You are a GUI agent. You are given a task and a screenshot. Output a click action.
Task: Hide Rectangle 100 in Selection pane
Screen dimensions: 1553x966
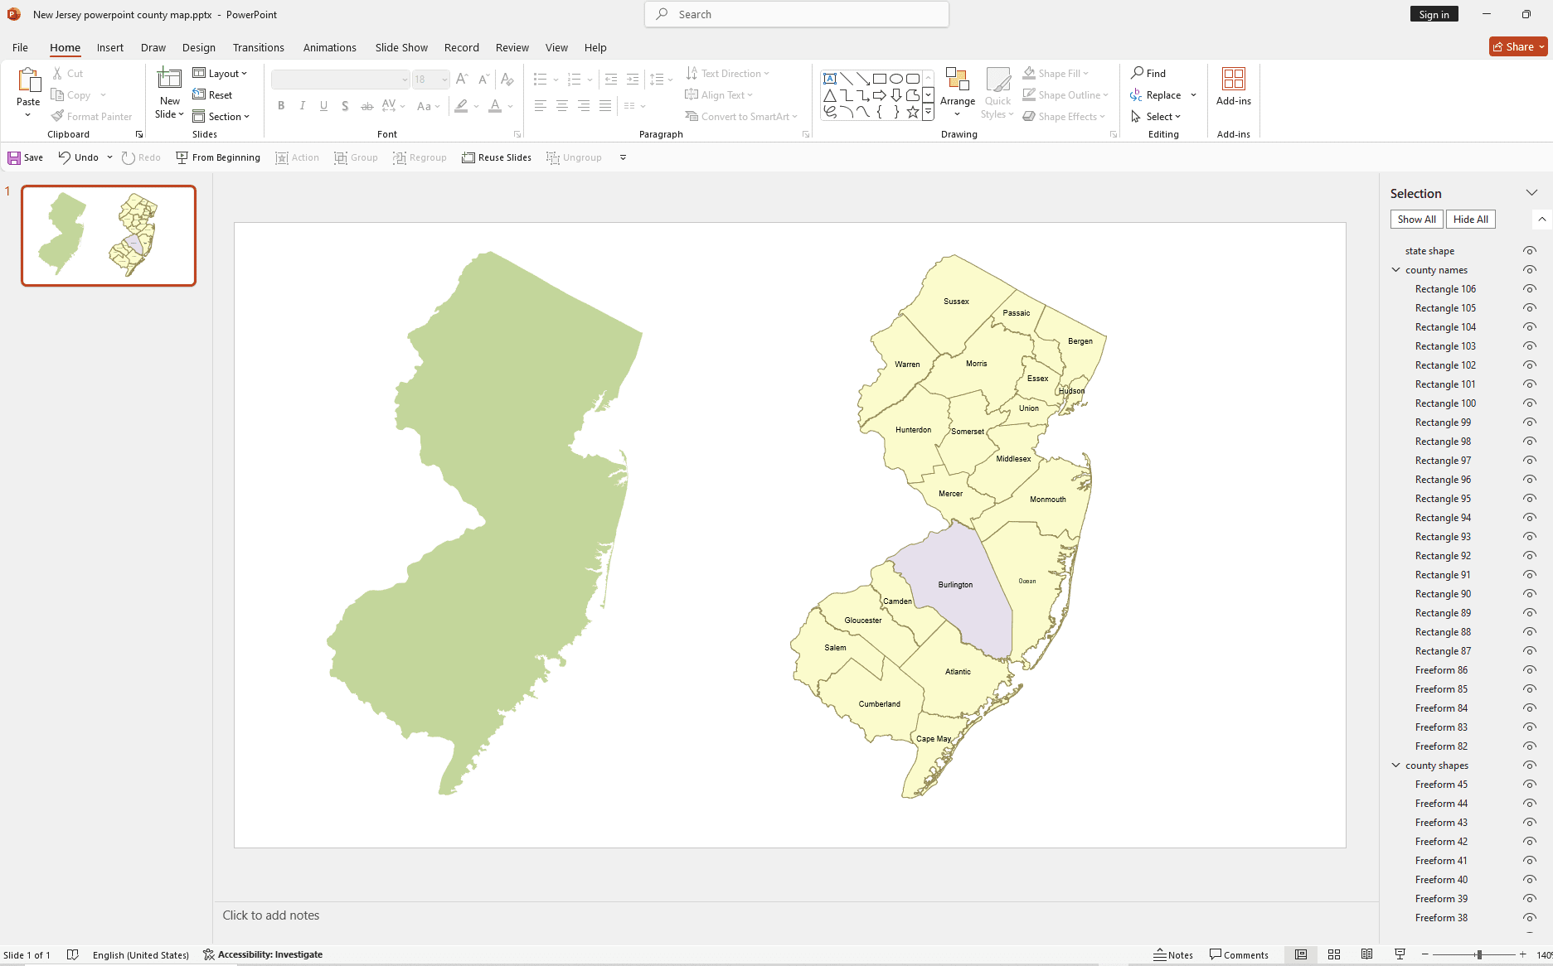point(1530,403)
